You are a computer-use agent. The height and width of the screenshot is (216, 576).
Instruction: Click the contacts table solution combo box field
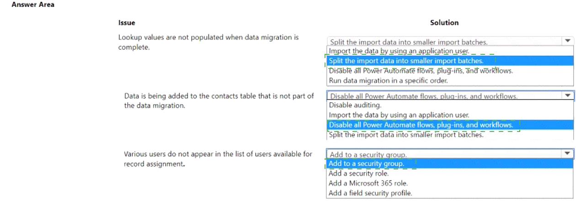pyautogui.click(x=443, y=96)
